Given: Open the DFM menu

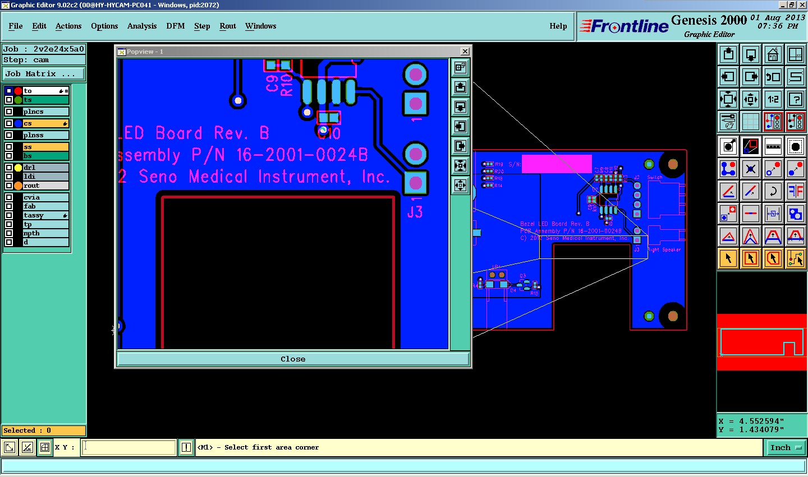Looking at the screenshot, I should pyautogui.click(x=176, y=26).
